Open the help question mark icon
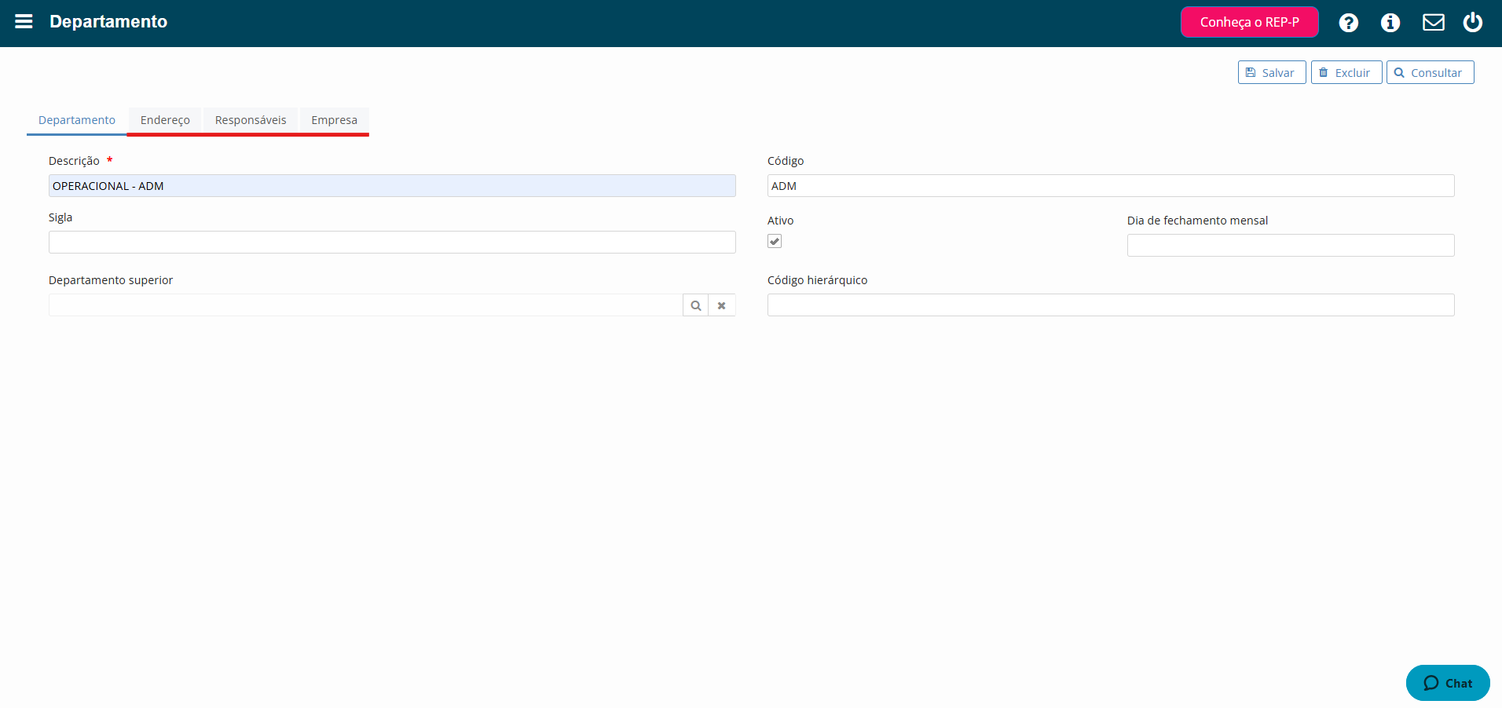The image size is (1502, 708). (1349, 23)
